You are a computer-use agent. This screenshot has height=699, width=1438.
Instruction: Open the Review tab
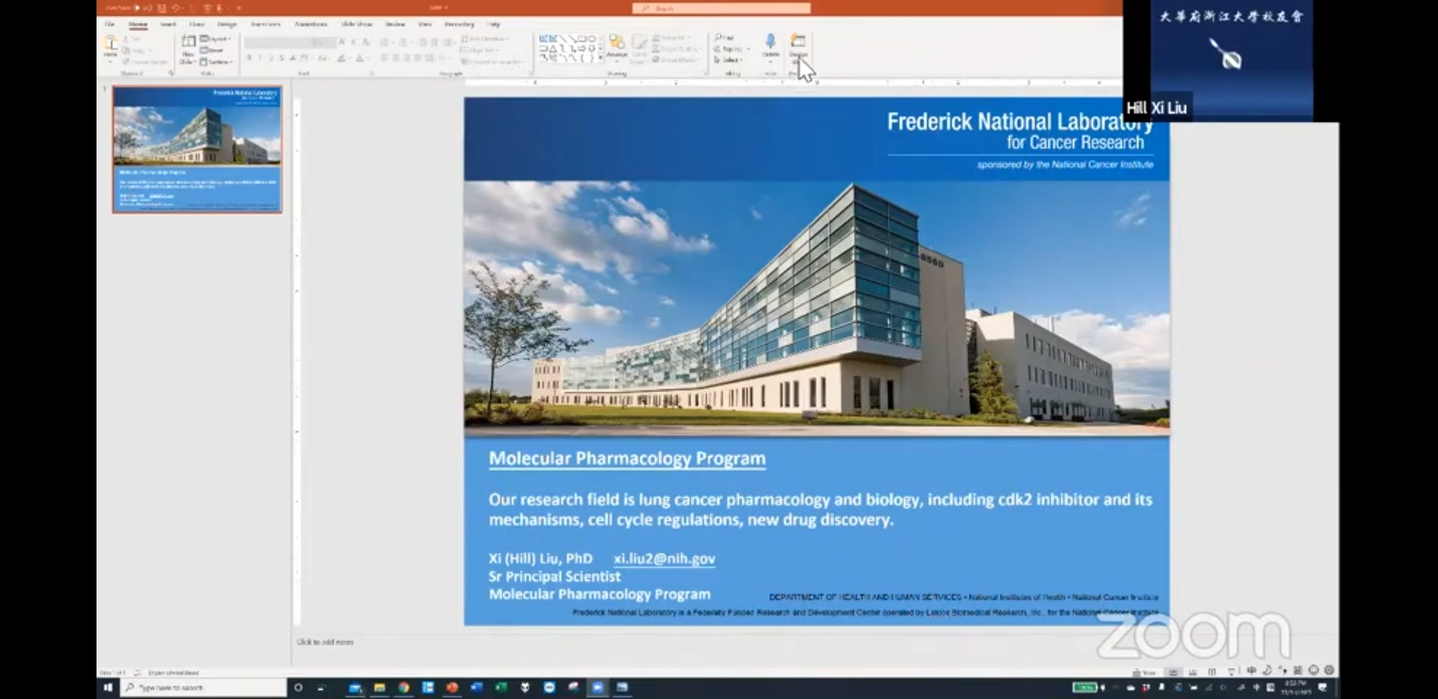[x=394, y=24]
